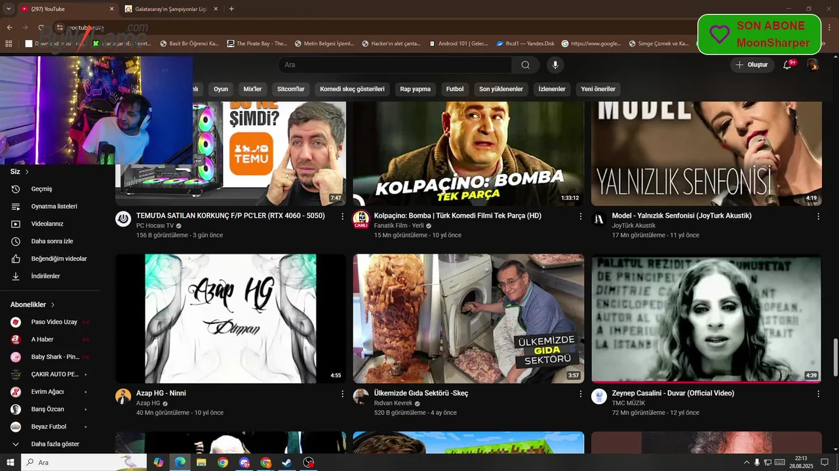Expand the Abonelikler section heading
839x471 pixels.
coord(33,305)
